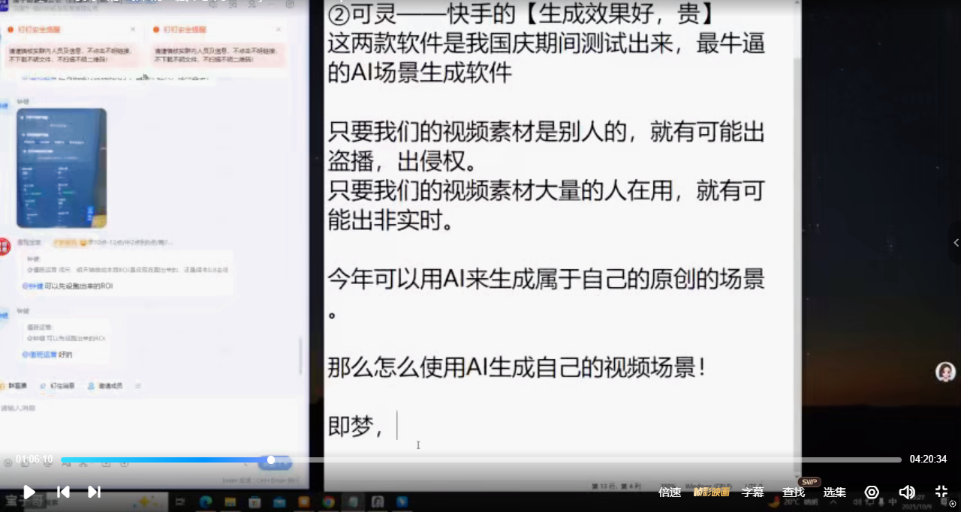Click the Chrome icon in the taskbar
The image size is (961, 512).
[x=328, y=502]
